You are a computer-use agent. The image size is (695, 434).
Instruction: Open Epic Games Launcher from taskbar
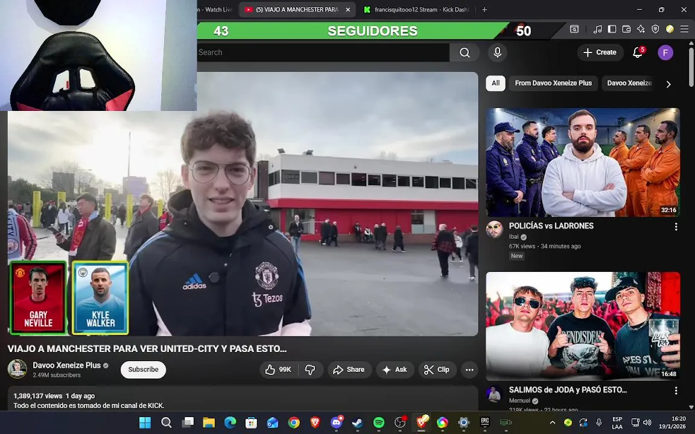(x=485, y=423)
